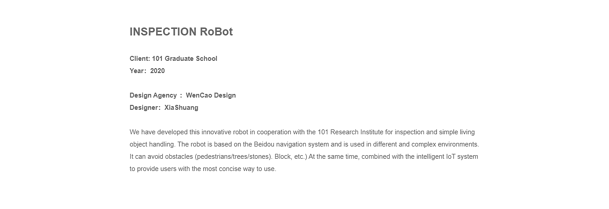Click the Client label text
Image resolution: width=609 pixels, height=209 pixels.
click(140, 59)
